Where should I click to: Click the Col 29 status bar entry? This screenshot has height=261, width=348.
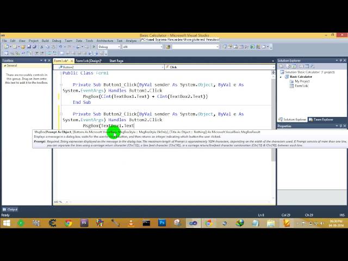tap(285, 215)
